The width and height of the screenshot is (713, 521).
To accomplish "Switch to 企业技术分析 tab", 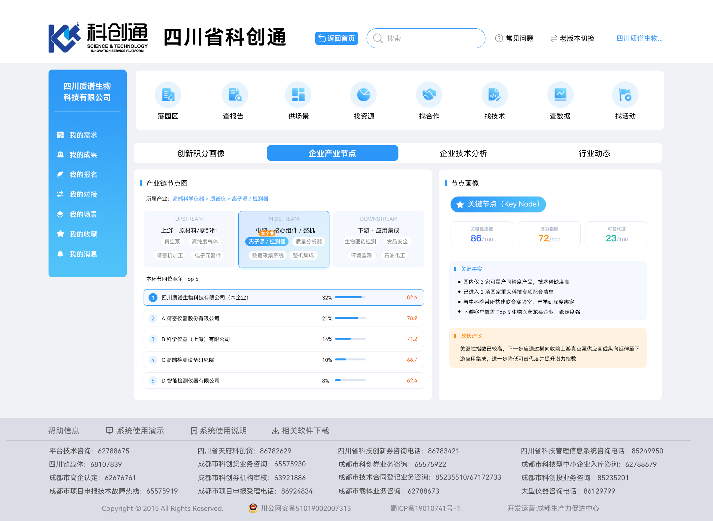I will pyautogui.click(x=463, y=153).
